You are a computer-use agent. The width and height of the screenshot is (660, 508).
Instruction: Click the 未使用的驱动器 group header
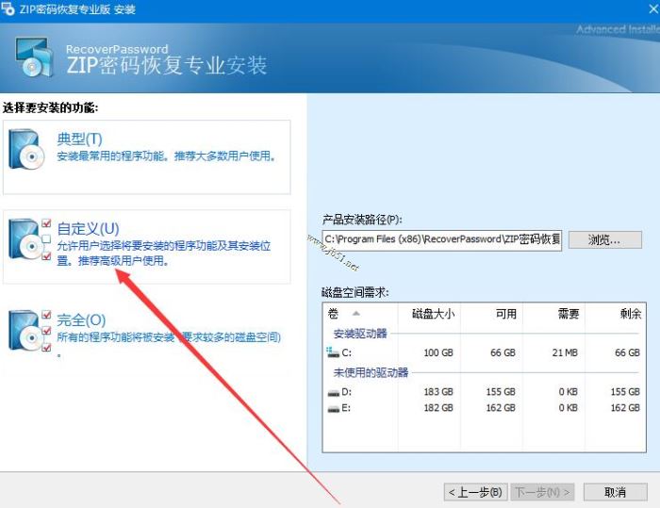tap(371, 372)
